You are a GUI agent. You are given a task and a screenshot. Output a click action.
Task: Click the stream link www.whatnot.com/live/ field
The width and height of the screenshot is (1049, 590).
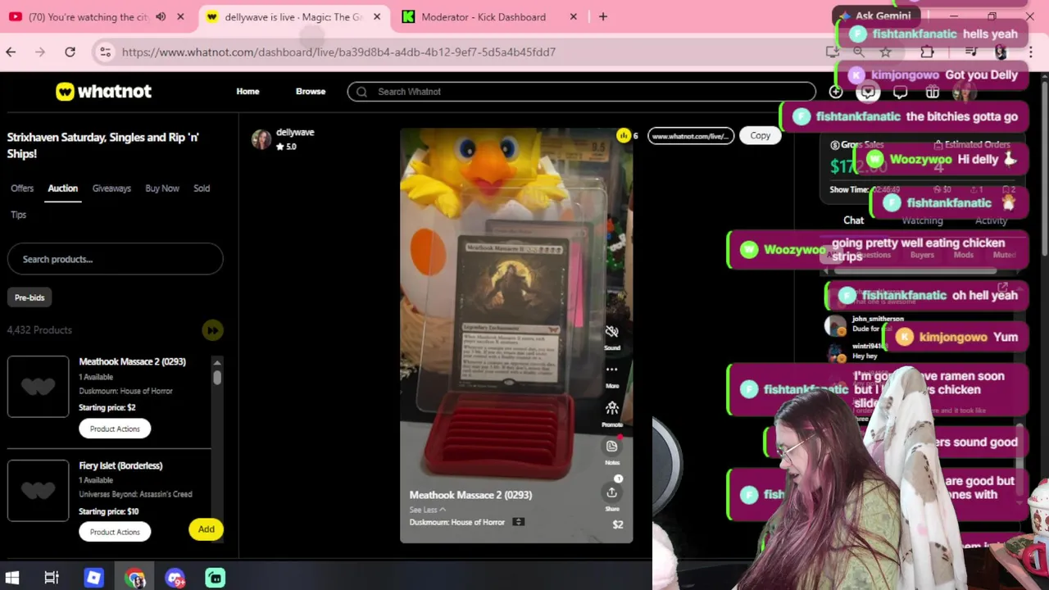[x=691, y=136]
